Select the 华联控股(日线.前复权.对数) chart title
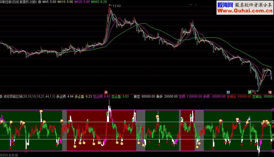Viewport: 274px width, 157px height. tap(19, 2)
